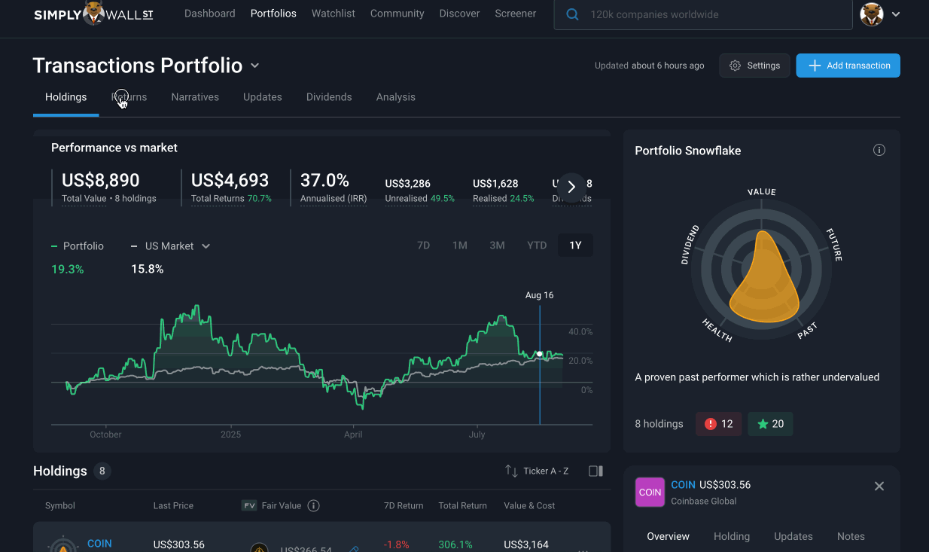Switch to the Analysis tab
The height and width of the screenshot is (552, 929).
point(396,97)
